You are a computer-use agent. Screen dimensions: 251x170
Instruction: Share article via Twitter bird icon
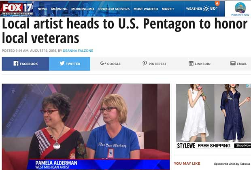62,64
